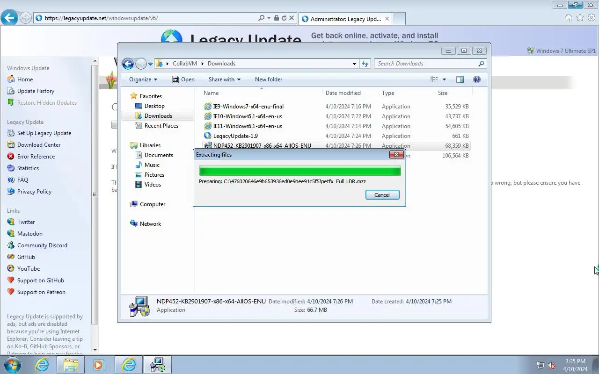Open the Organize menu

[143, 79]
